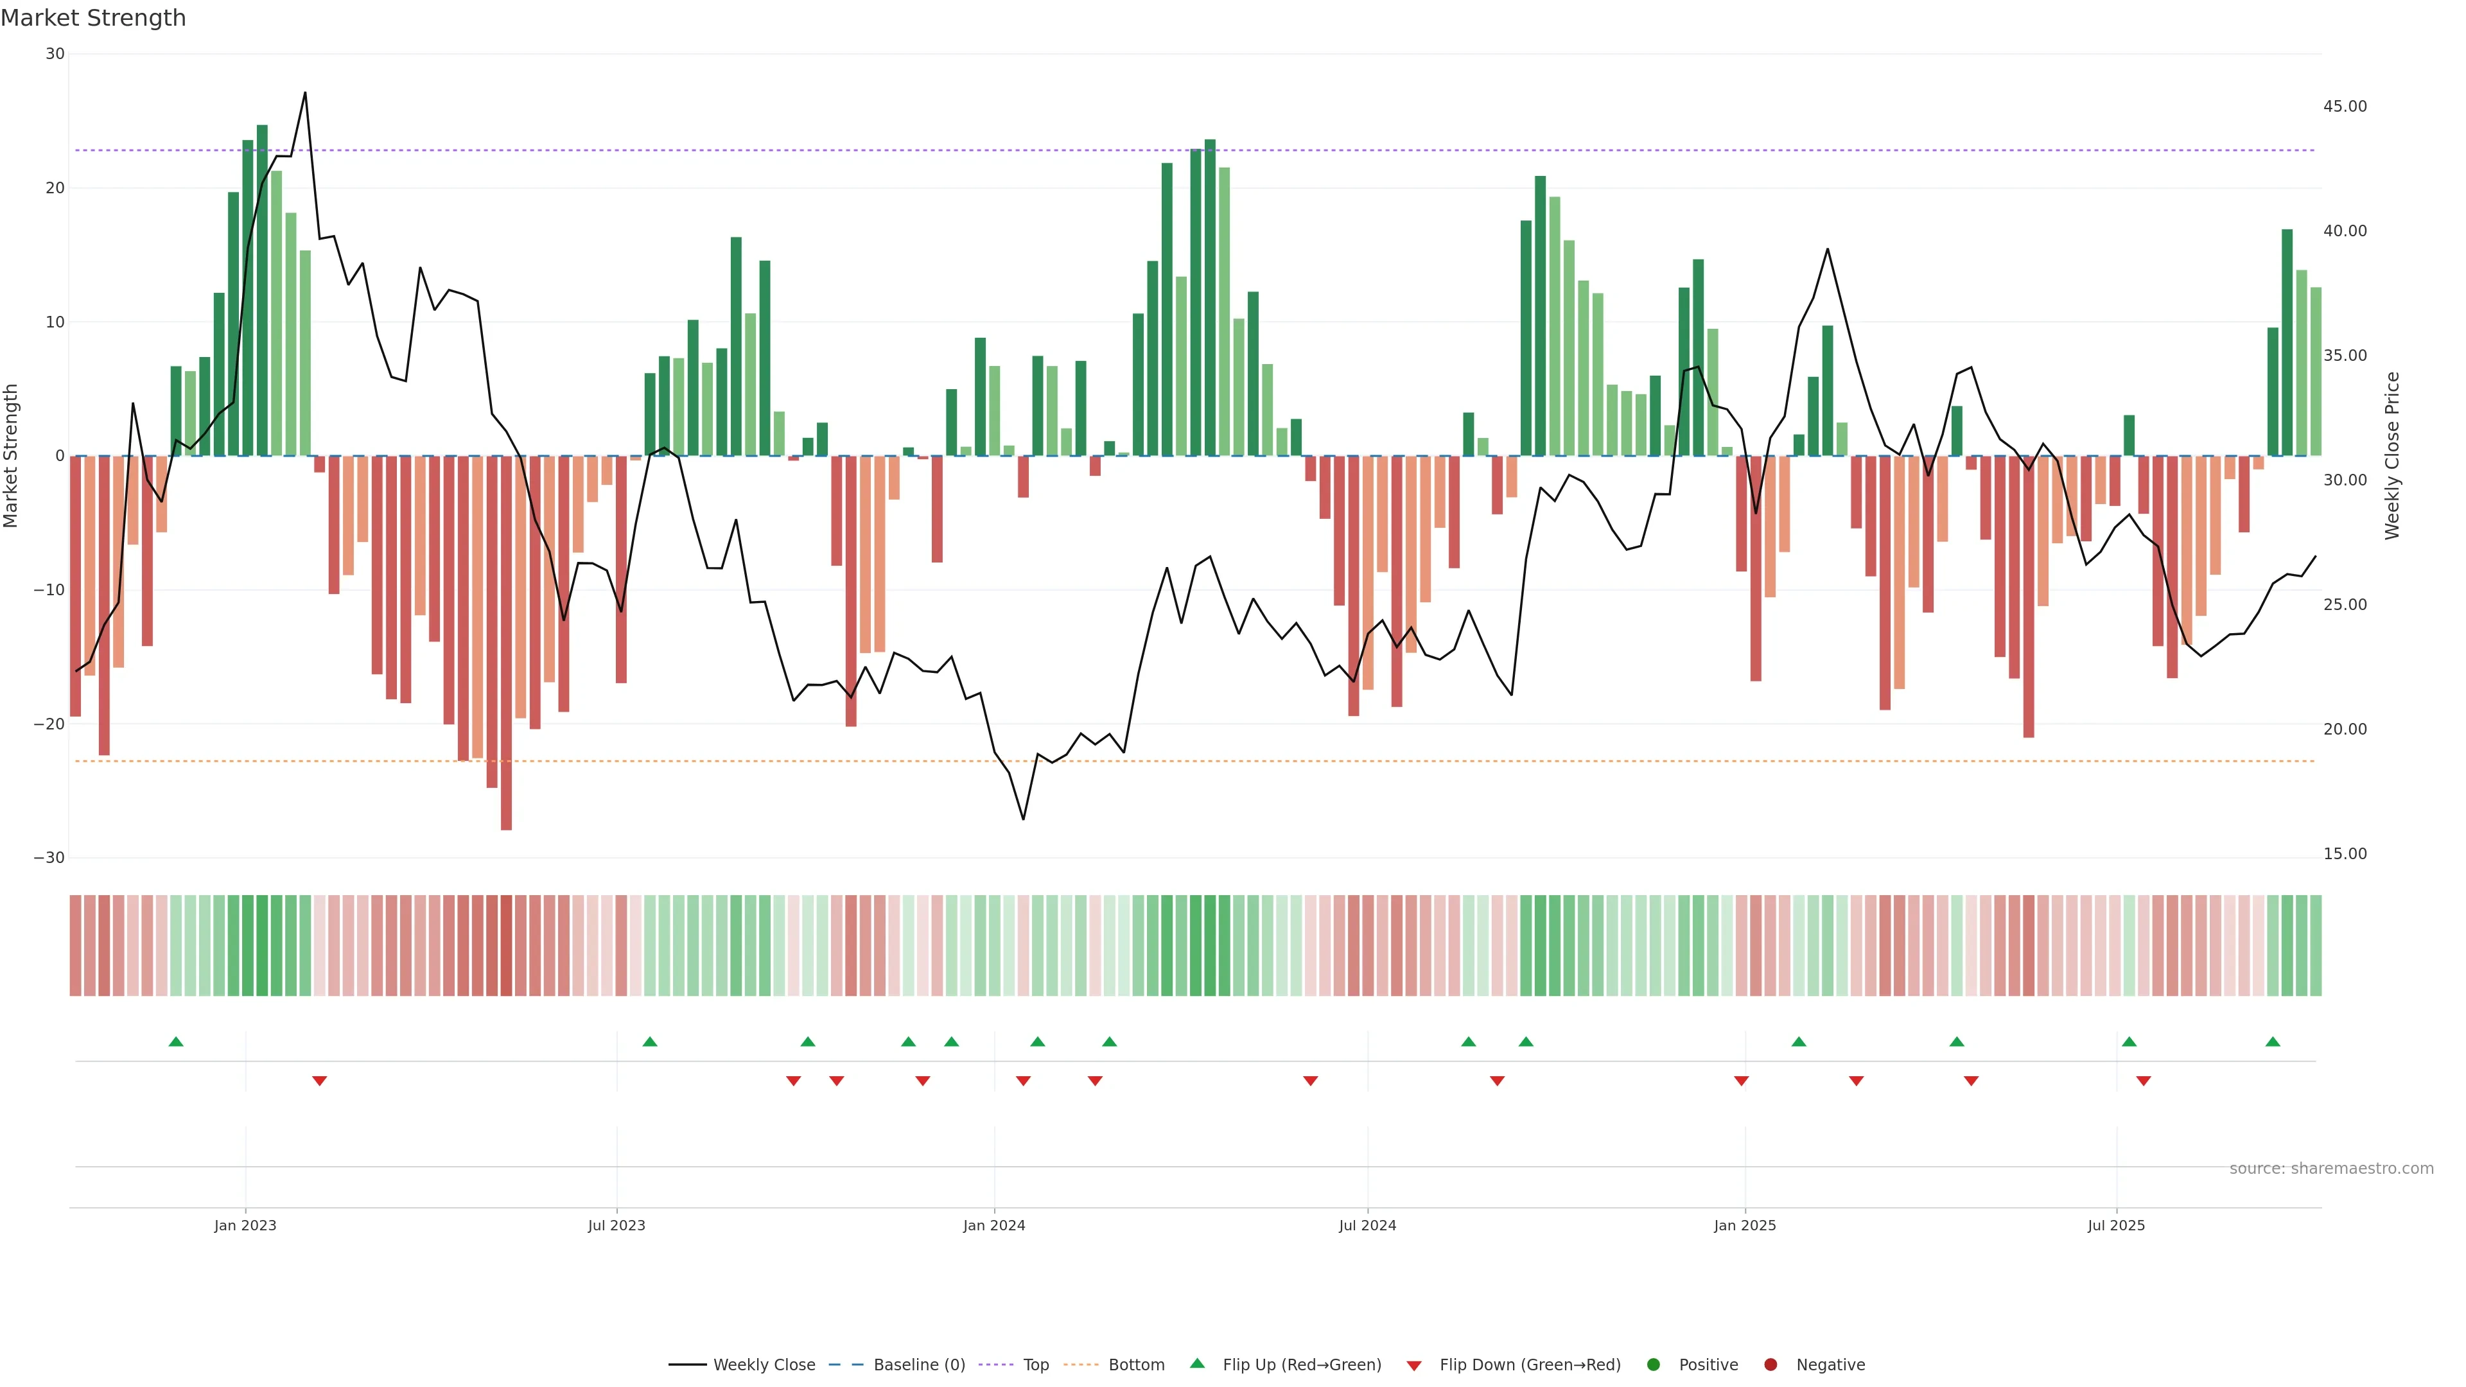Click the green Flip Up legend triangle
2466x1387 pixels.
click(1196, 1364)
